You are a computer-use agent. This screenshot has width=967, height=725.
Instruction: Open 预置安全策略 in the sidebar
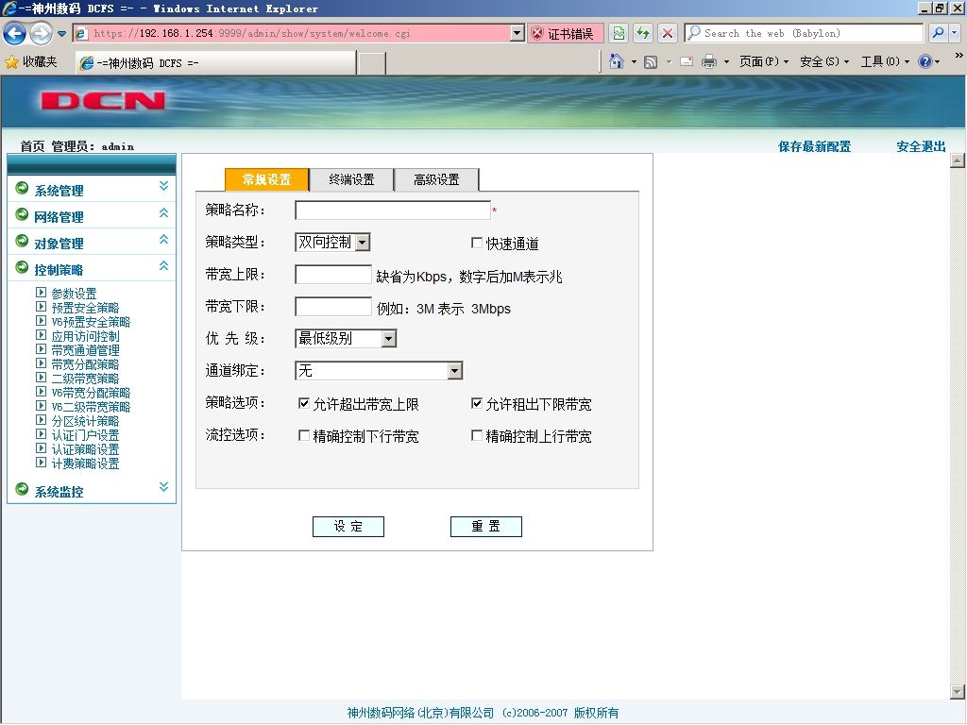point(85,308)
